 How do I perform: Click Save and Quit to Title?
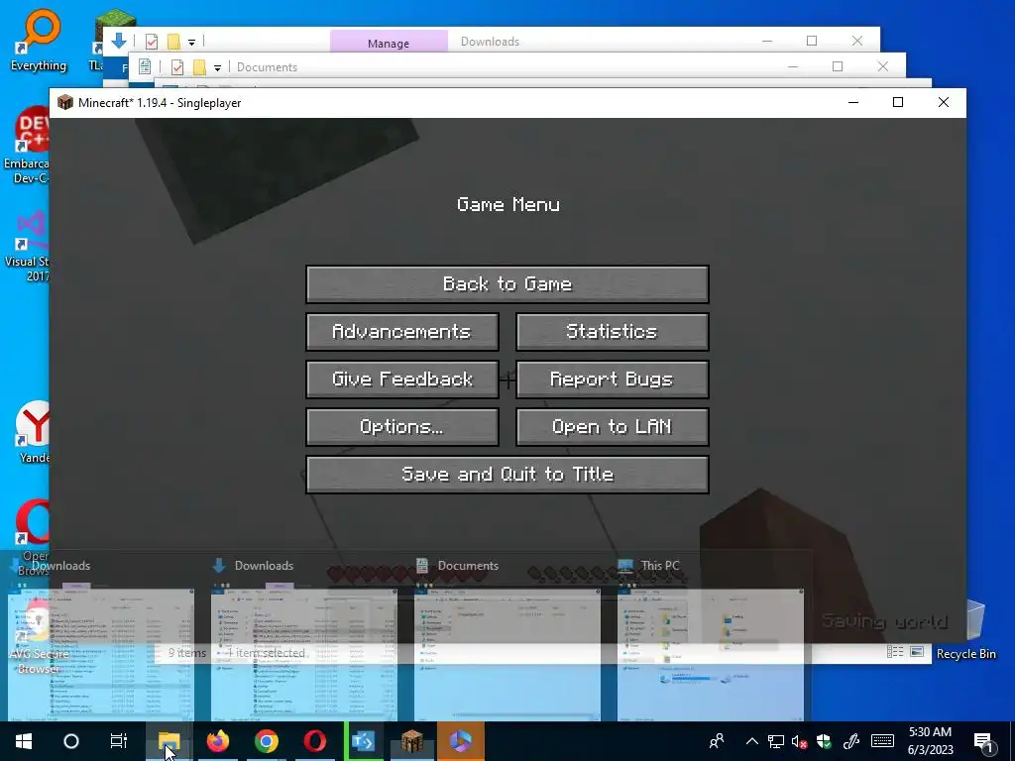[x=507, y=475]
